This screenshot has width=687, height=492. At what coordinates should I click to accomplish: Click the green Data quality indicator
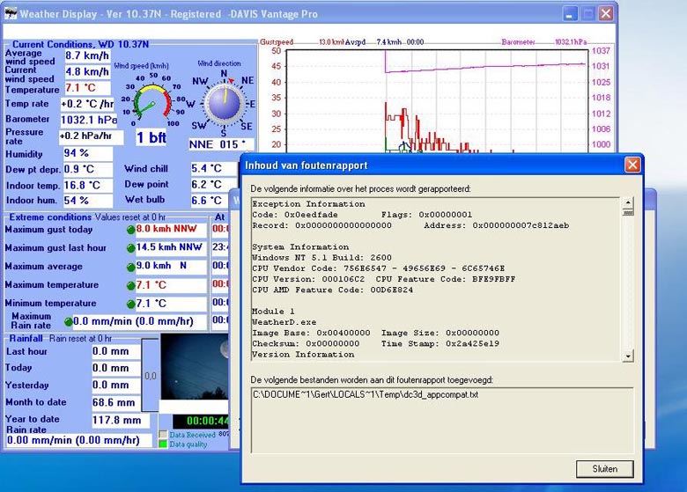[163, 444]
